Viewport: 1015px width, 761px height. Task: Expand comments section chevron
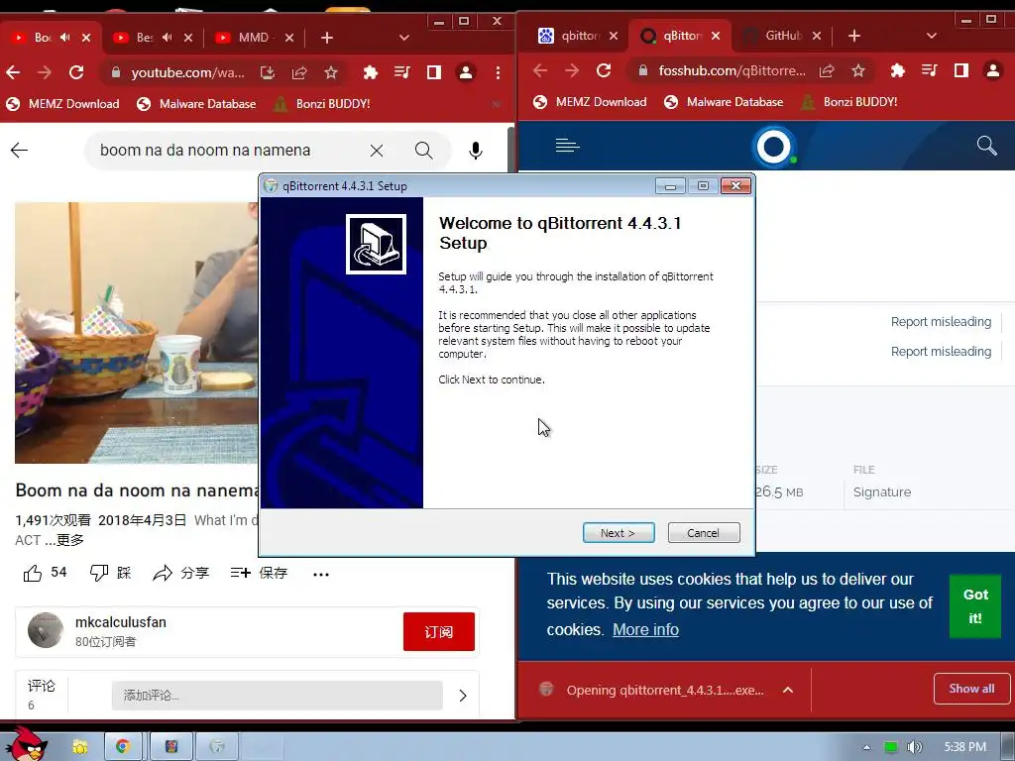coord(463,696)
